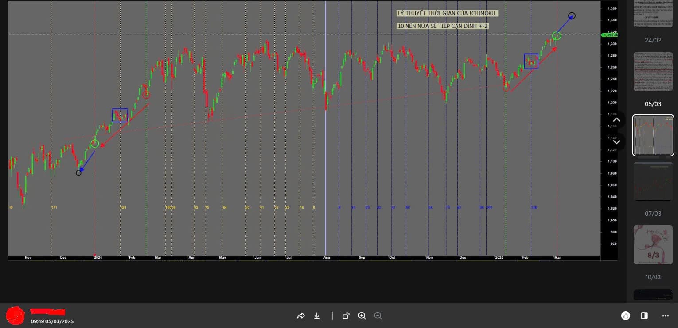
Task: Zoom out with the magnifier minus icon
Action: click(x=378, y=316)
